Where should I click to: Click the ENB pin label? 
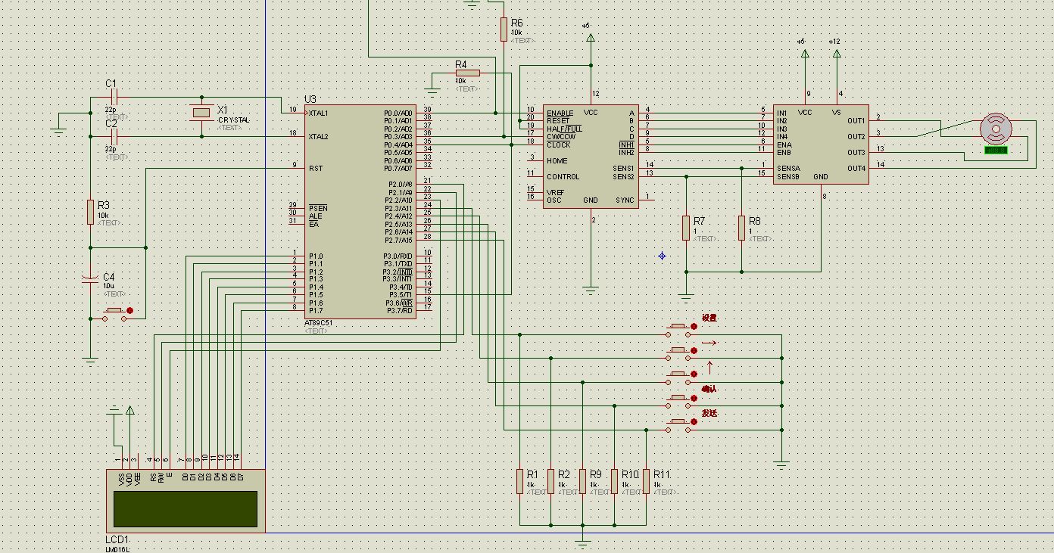coord(784,153)
